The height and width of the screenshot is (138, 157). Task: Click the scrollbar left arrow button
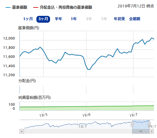pos(22,131)
